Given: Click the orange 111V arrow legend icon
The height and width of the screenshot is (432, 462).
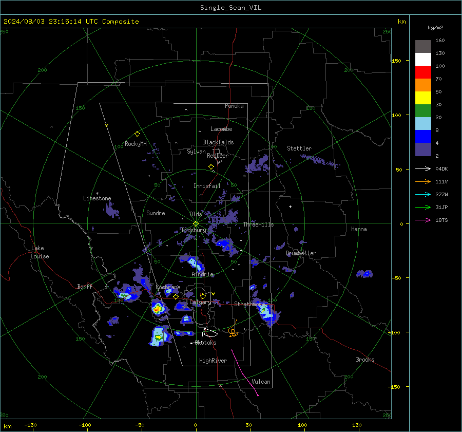Looking at the screenshot, I should (x=423, y=182).
